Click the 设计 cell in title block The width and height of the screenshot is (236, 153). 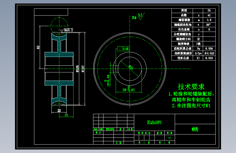(98, 133)
